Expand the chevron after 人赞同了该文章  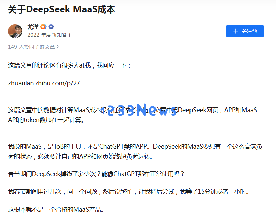pos(57,47)
